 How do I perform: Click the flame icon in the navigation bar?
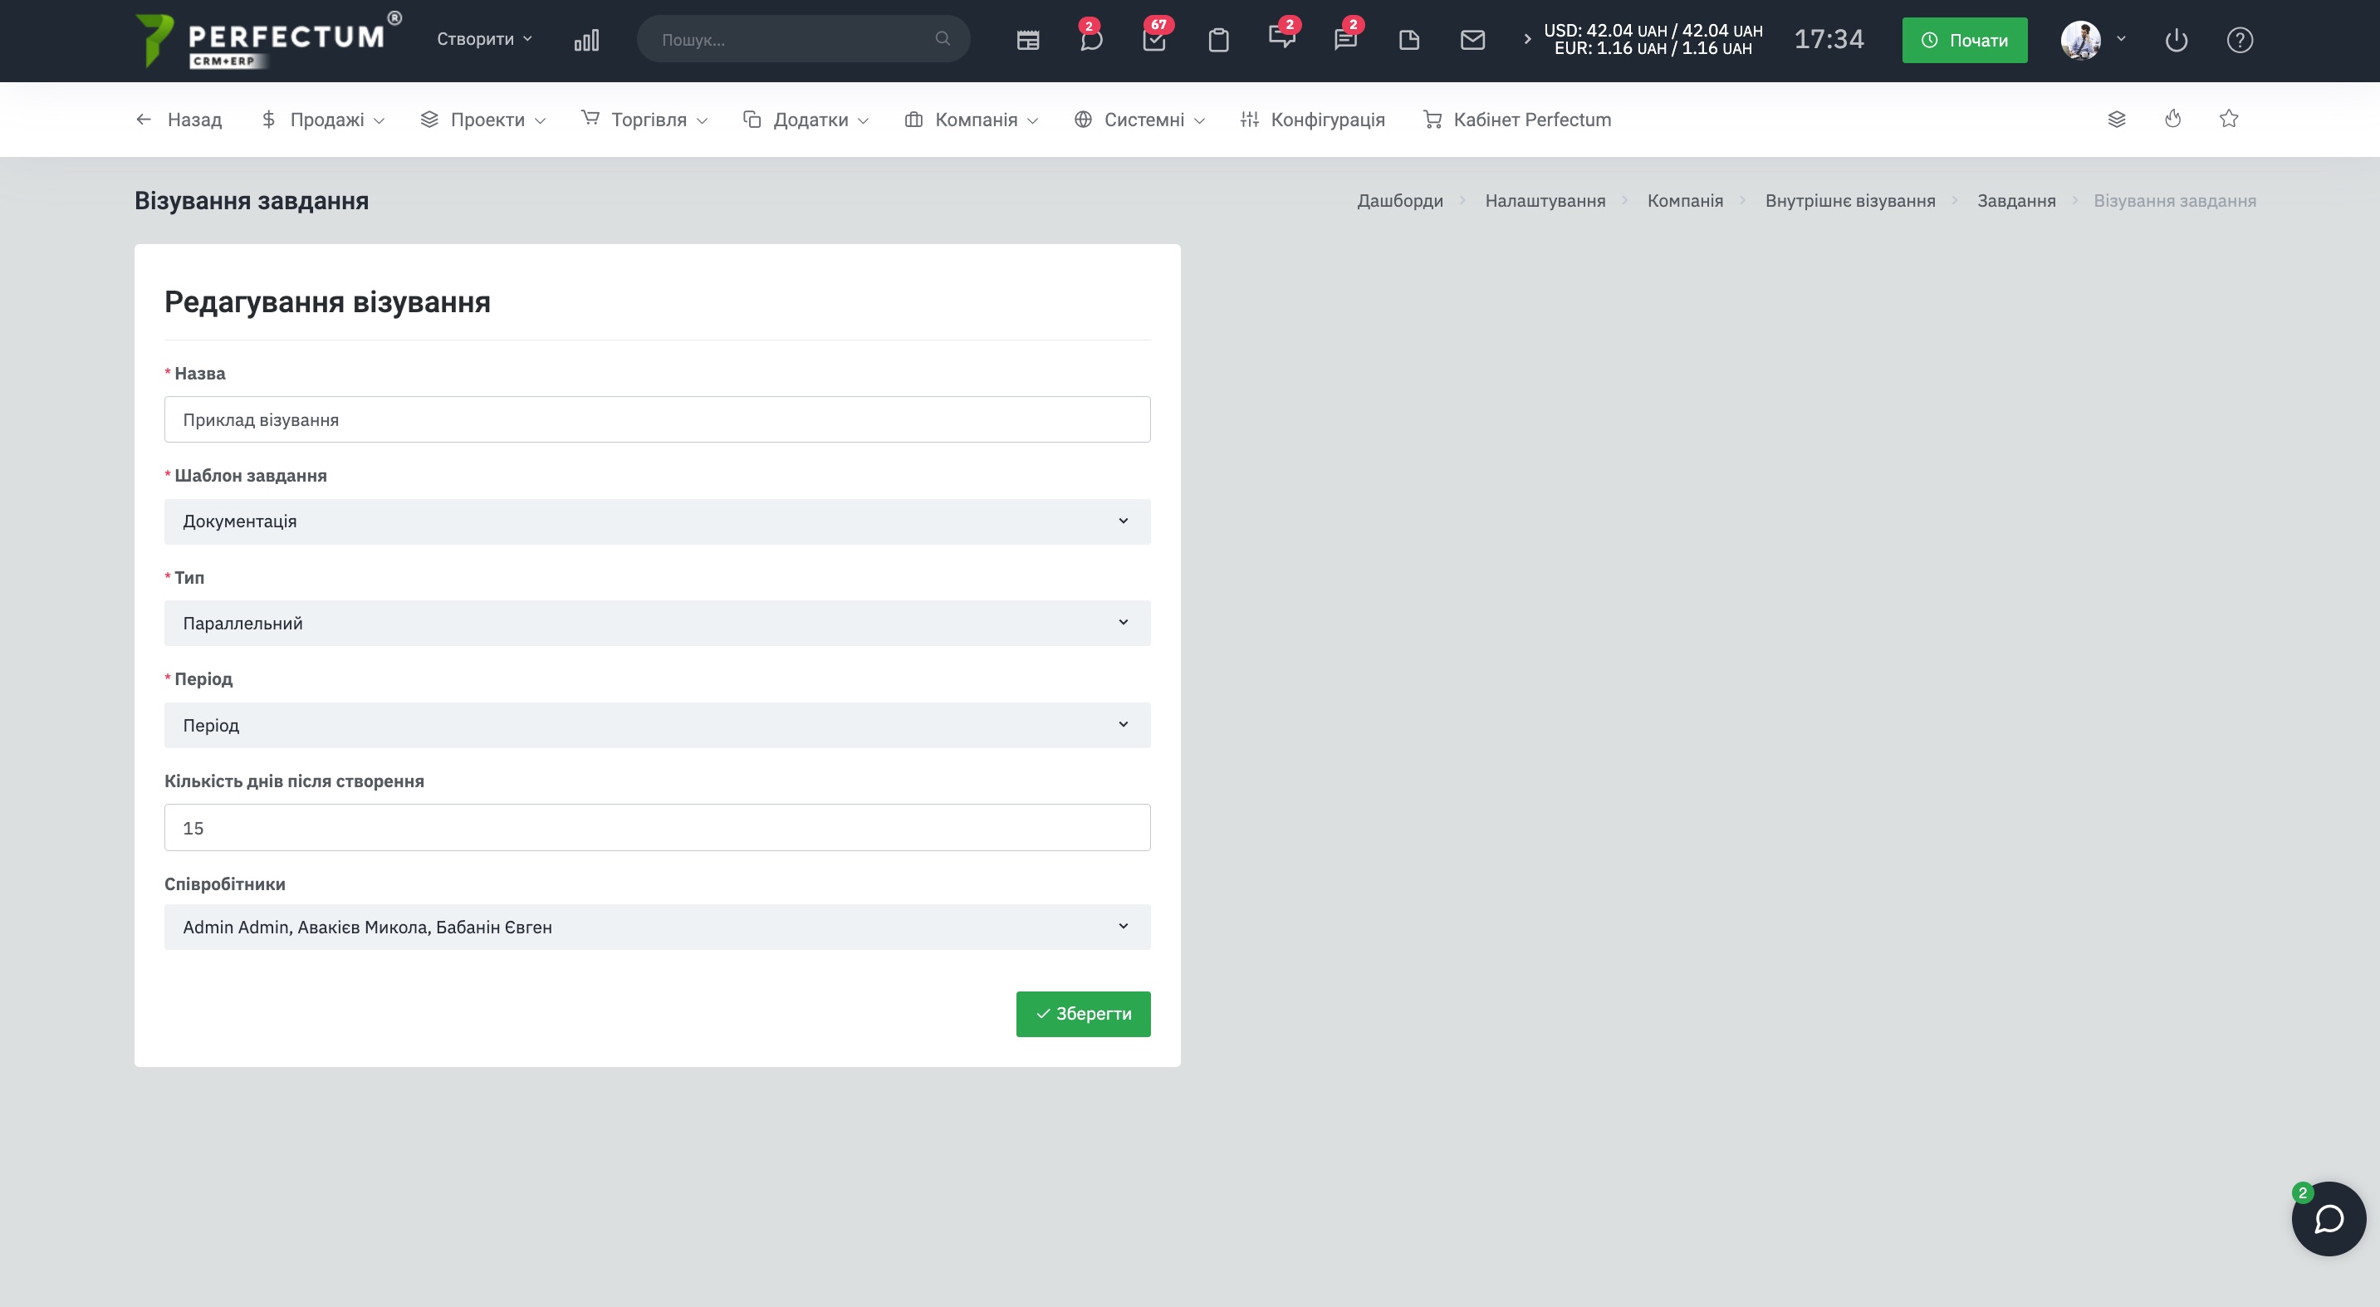(x=2172, y=119)
